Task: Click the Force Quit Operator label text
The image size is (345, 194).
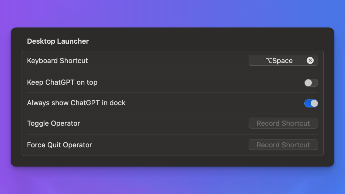Action: click(60, 145)
